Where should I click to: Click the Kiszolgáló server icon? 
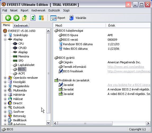coord(10,82)
